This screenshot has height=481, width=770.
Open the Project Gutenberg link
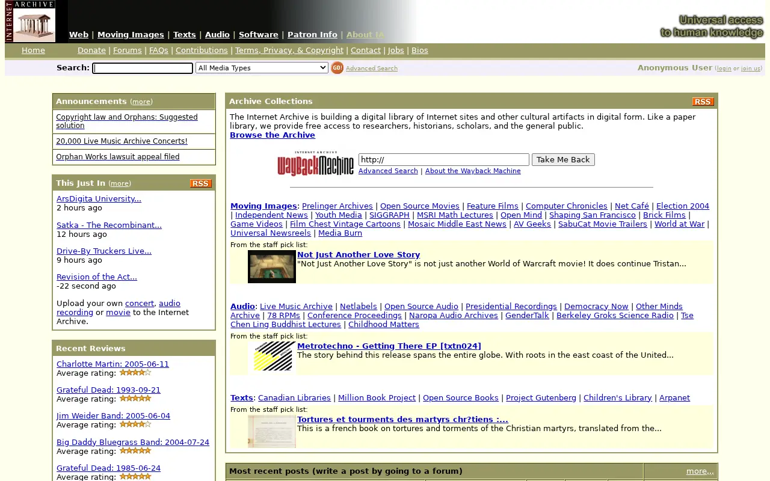(x=541, y=398)
